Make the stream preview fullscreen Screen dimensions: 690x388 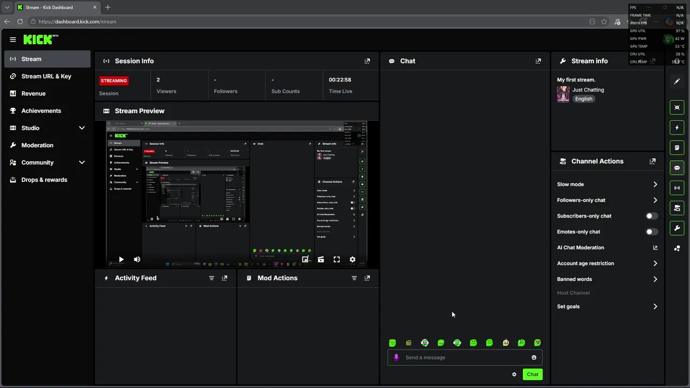[336, 260]
